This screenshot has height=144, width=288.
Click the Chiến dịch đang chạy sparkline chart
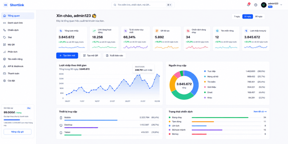(x=197, y=47)
